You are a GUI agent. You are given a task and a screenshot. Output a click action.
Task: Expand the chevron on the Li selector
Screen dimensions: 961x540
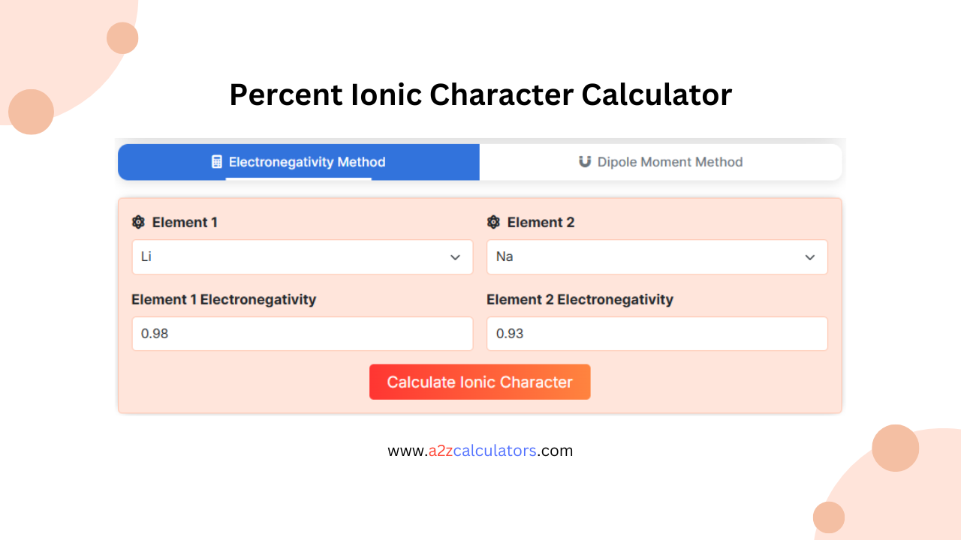click(455, 257)
